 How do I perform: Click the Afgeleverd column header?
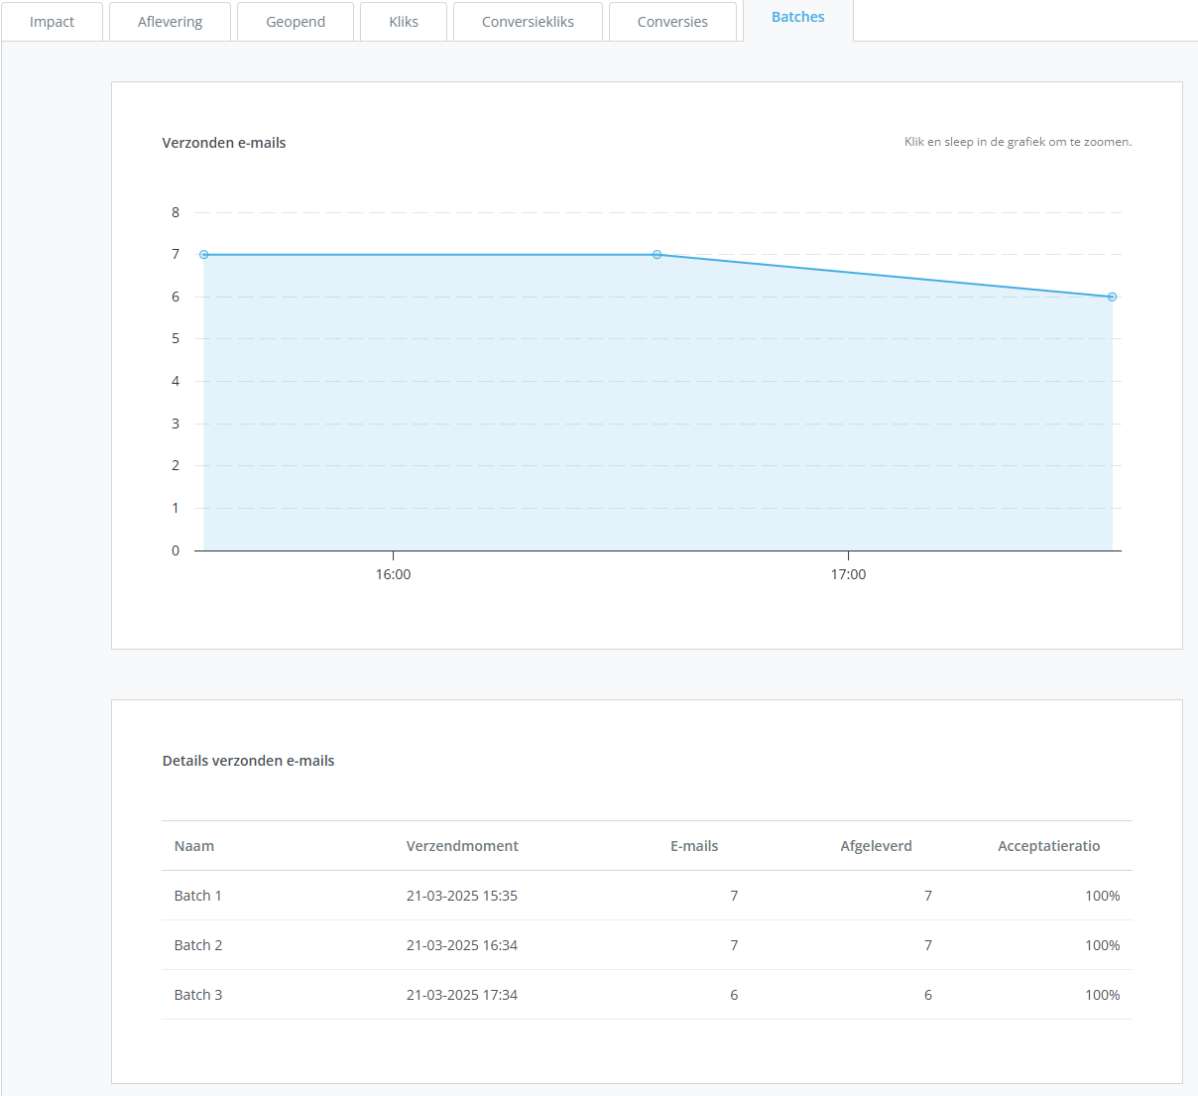[876, 846]
